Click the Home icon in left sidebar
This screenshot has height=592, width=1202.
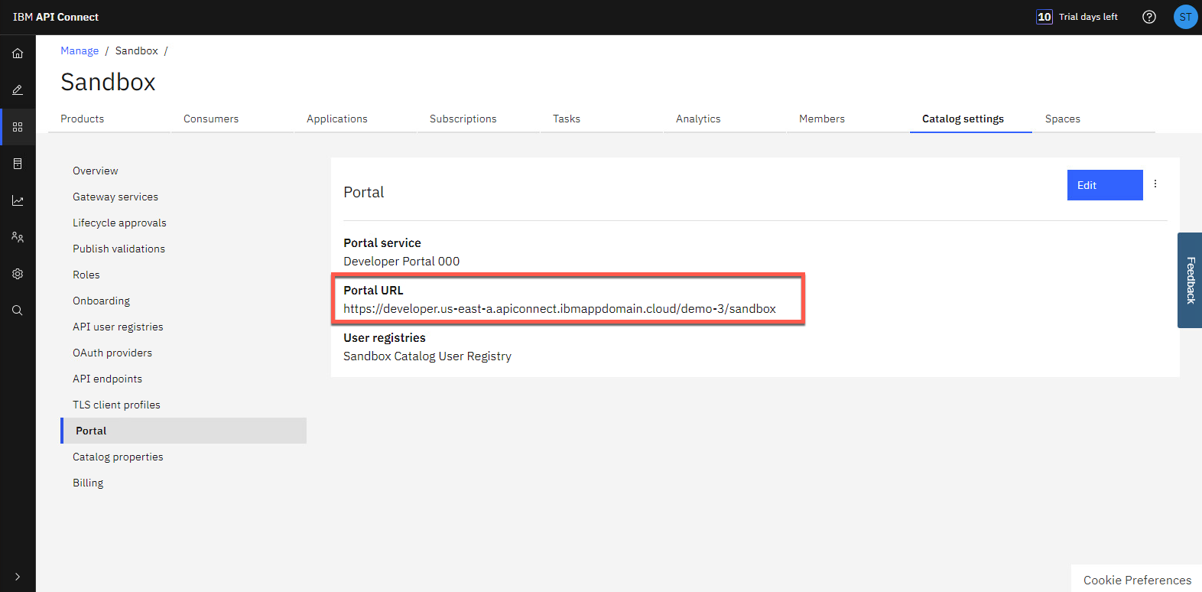[18, 54]
